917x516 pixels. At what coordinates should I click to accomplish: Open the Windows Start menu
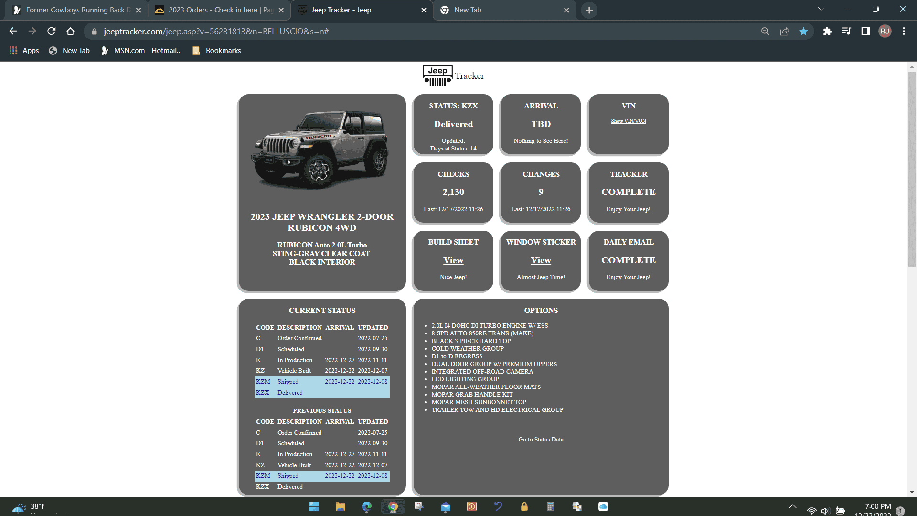pyautogui.click(x=314, y=506)
